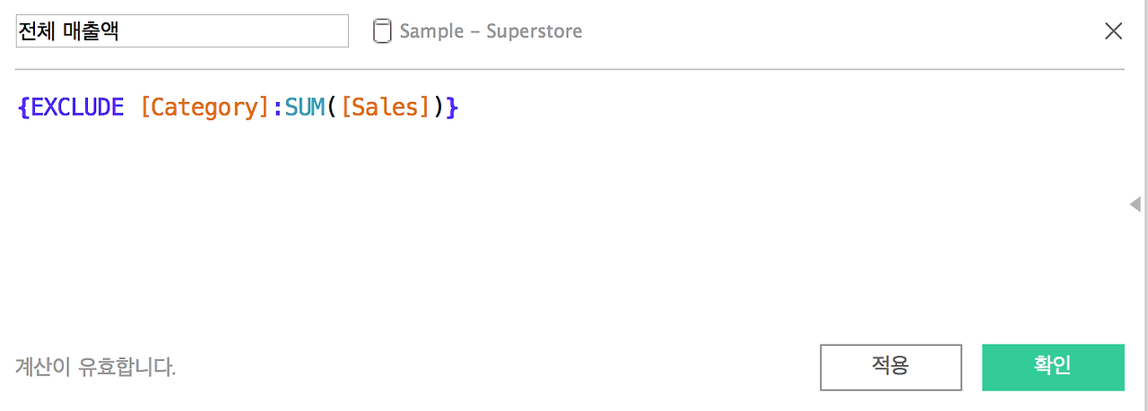Click the opening parenthesis after SUM
The width and height of the screenshot is (1148, 411).
pyautogui.click(x=332, y=107)
